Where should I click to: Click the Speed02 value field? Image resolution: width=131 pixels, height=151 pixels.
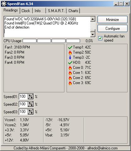[23, 104]
